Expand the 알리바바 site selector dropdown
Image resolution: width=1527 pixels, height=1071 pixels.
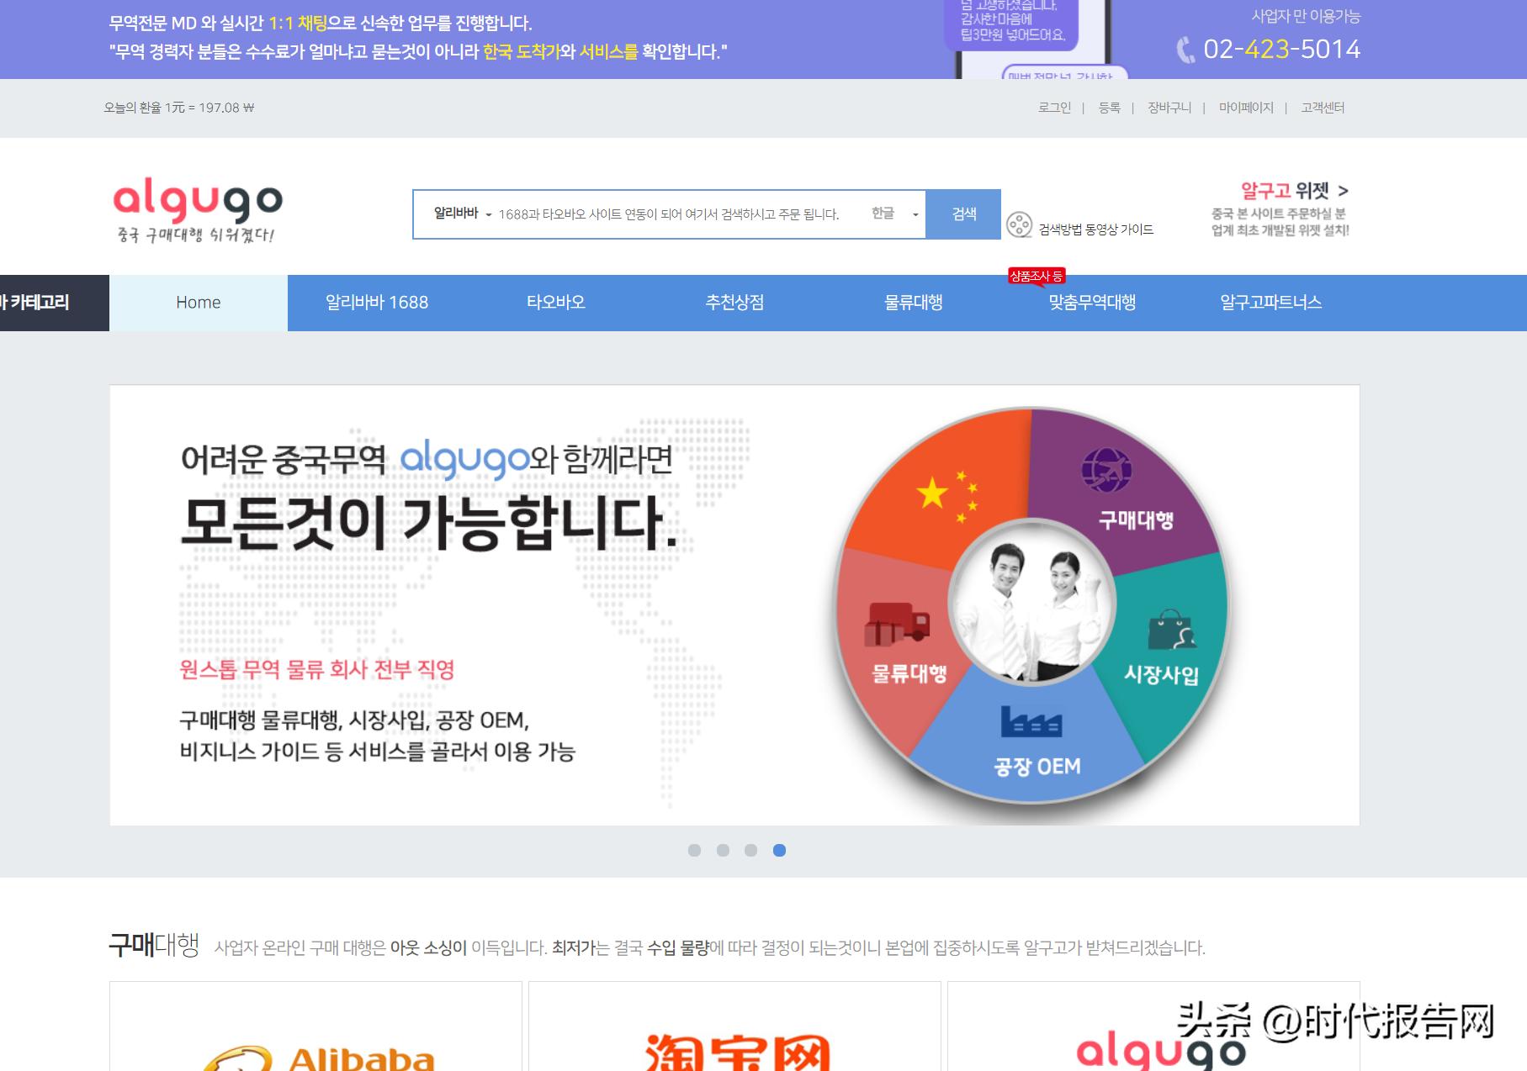[462, 214]
